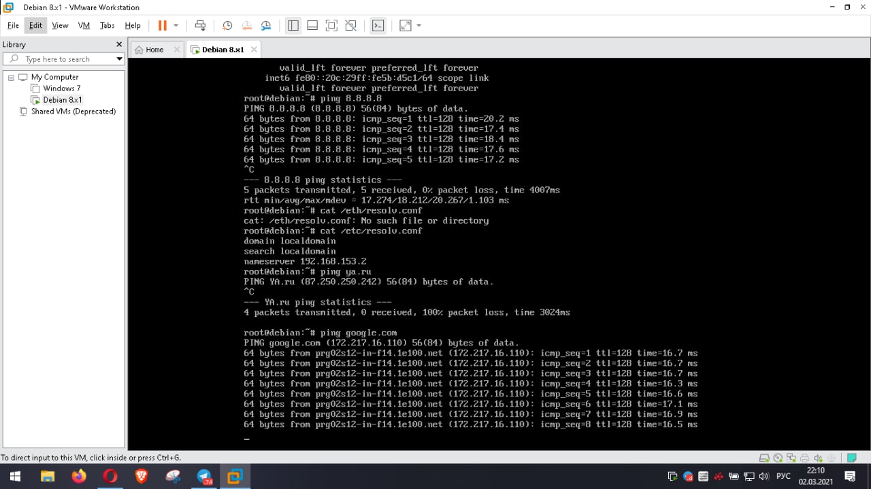The width and height of the screenshot is (871, 489).
Task: Open the Help menu
Action: click(x=133, y=25)
